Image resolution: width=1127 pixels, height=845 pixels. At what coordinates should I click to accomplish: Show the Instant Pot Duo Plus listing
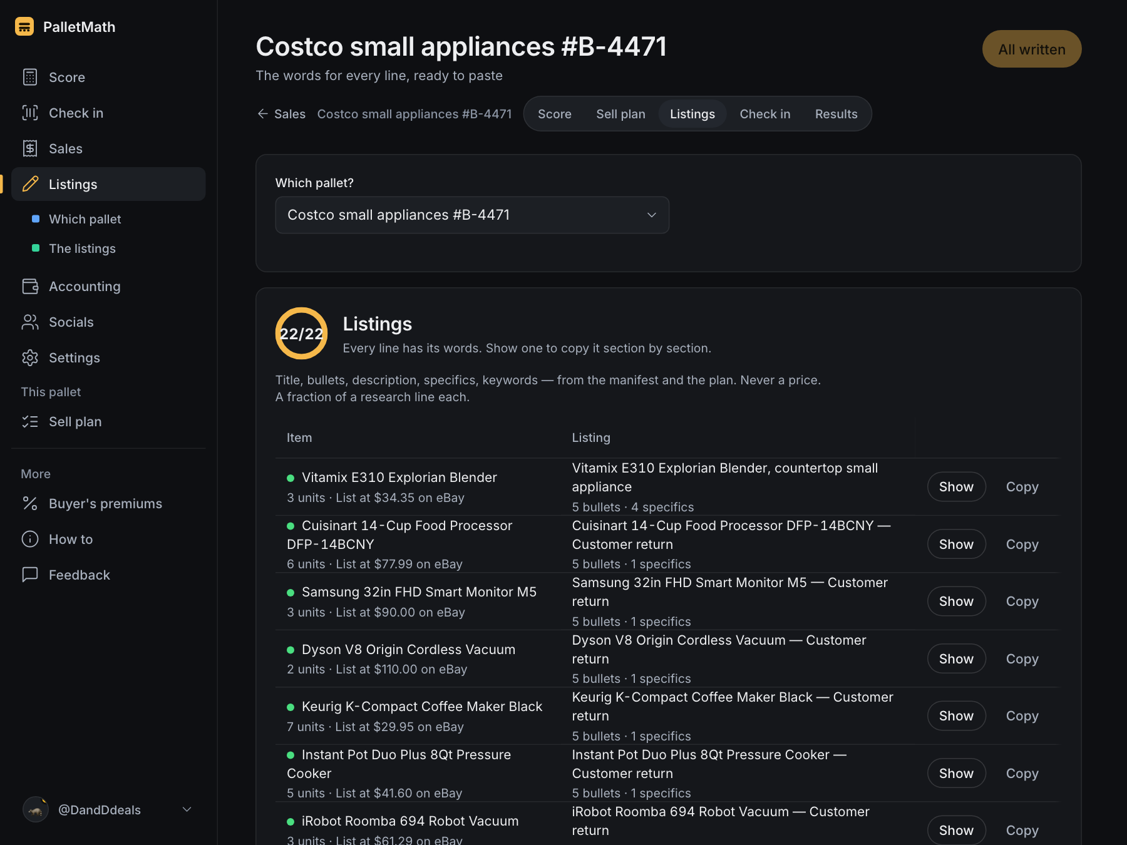[x=956, y=773]
